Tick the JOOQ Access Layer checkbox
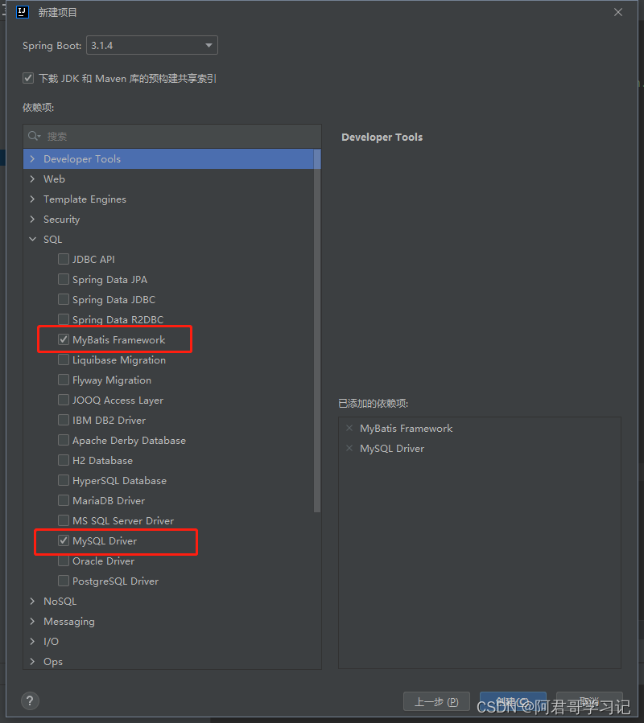The height and width of the screenshot is (723, 644). [x=64, y=400]
